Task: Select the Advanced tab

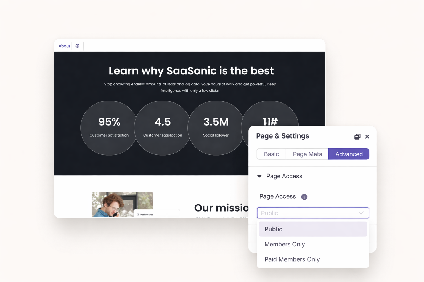Action: (x=349, y=154)
